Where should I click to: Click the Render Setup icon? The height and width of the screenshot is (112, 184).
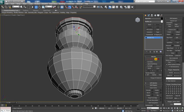[125, 7]
